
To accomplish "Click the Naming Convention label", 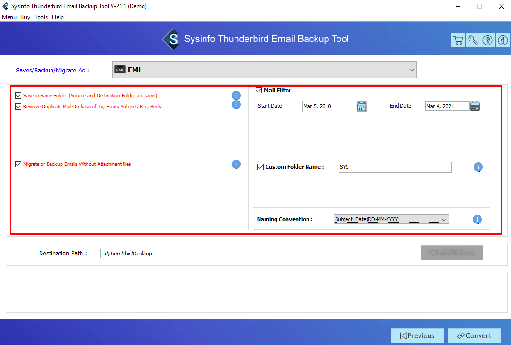I will click(x=285, y=219).
